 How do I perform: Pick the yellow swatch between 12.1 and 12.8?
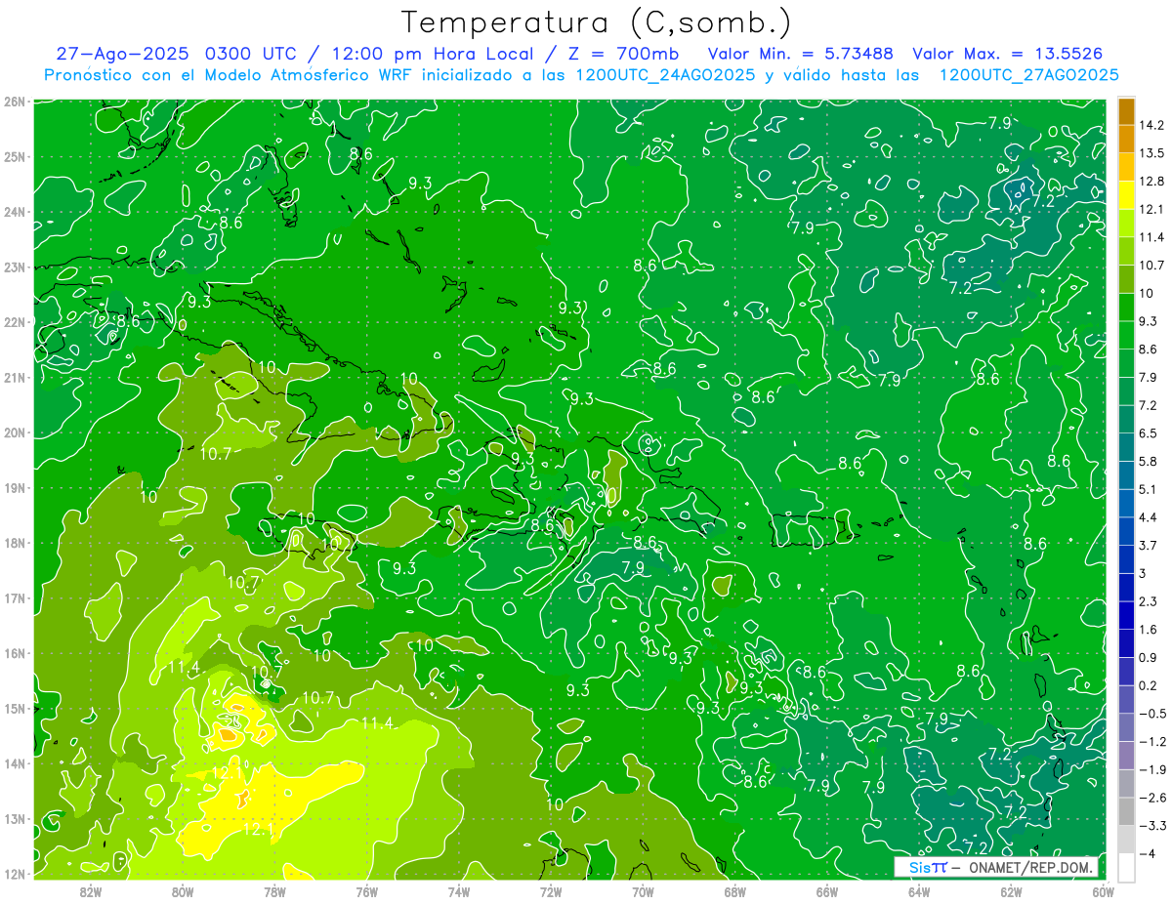pos(1126,195)
